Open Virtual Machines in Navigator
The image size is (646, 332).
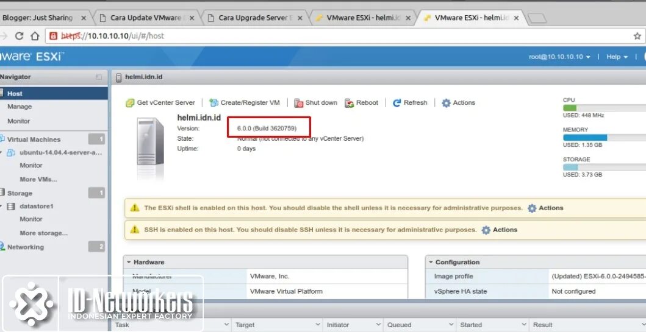coord(34,140)
